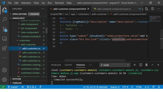Open the feedback icon in status bar
The width and height of the screenshot is (163, 92).
click(x=153, y=87)
